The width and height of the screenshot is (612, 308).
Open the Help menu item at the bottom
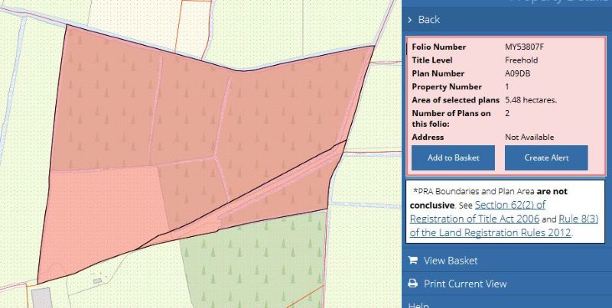coord(418,304)
